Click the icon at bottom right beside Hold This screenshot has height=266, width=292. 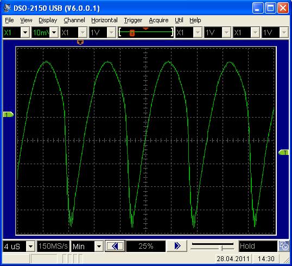pyautogui.click(x=284, y=246)
